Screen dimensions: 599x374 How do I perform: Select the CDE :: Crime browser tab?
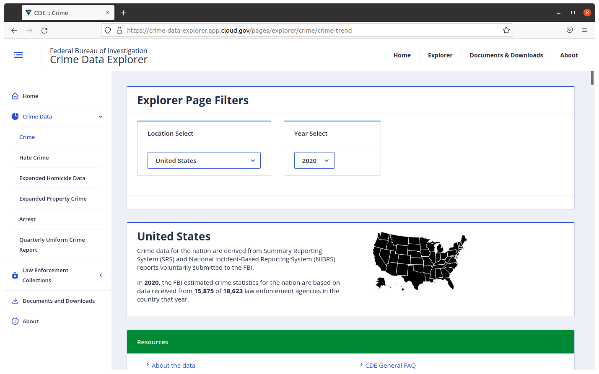68,13
